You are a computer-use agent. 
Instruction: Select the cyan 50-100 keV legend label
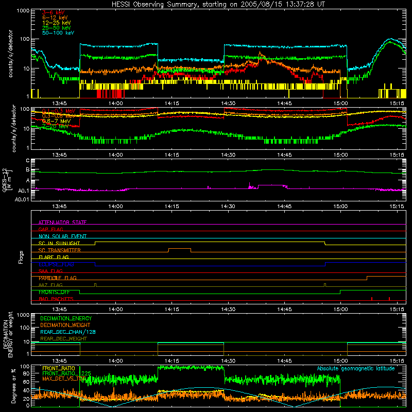click(58, 33)
